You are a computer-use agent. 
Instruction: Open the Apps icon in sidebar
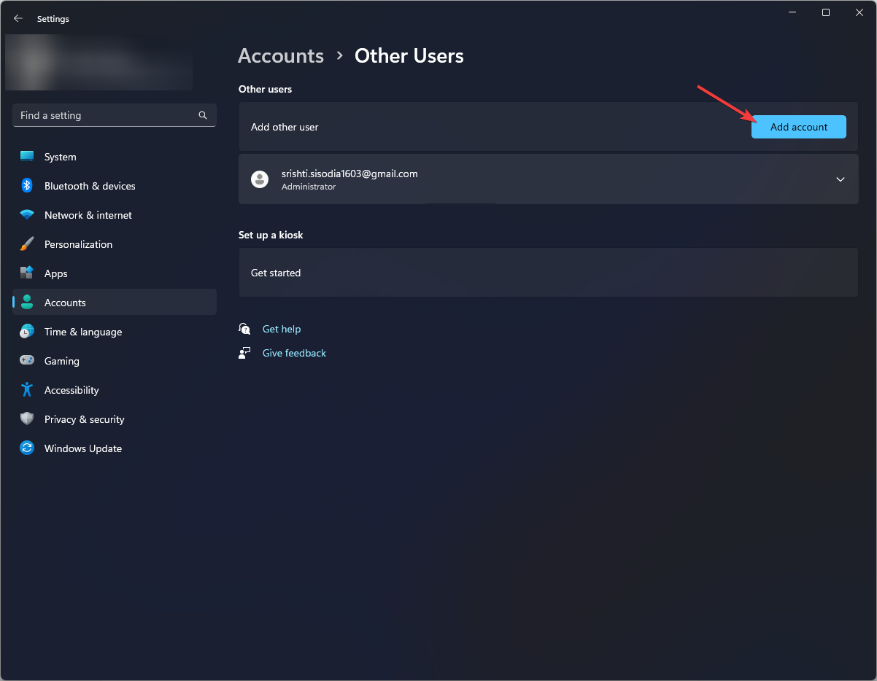27,273
